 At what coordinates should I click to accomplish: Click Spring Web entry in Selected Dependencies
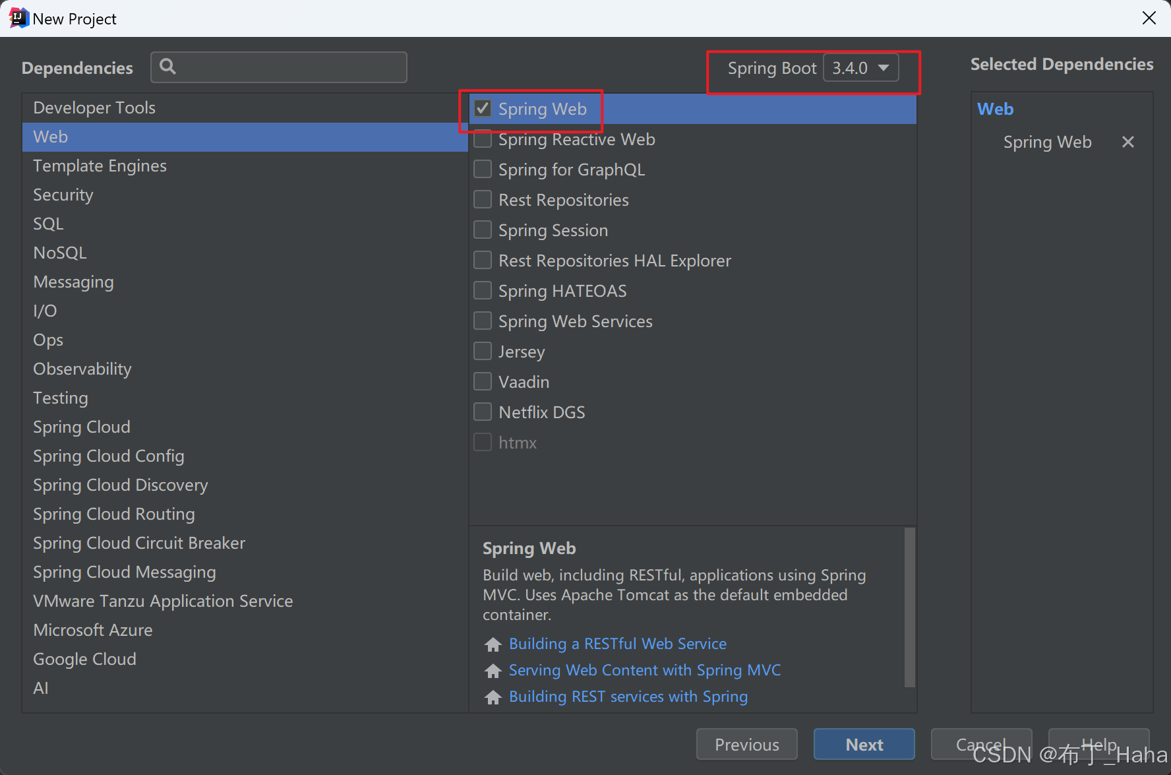pos(1047,142)
